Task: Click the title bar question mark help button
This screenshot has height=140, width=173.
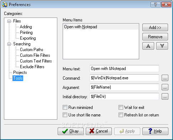Action: [156, 5]
